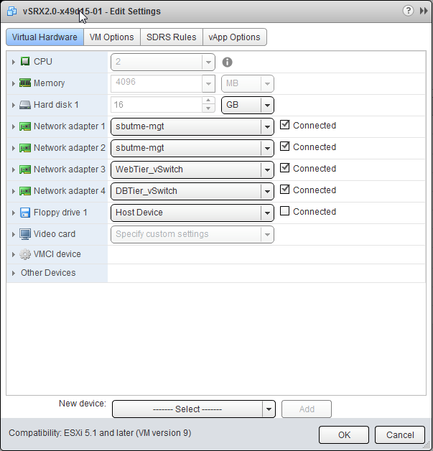This screenshot has width=433, height=451.
Task: Expand the CPU settings row
Action: click(13, 62)
